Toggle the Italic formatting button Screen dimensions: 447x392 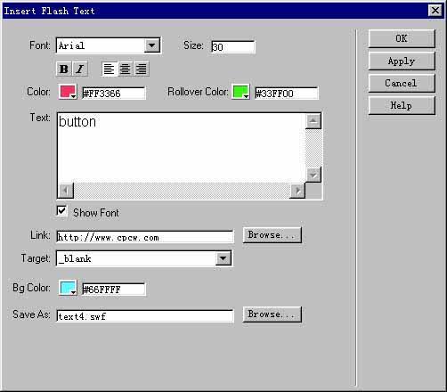pyautogui.click(x=80, y=69)
